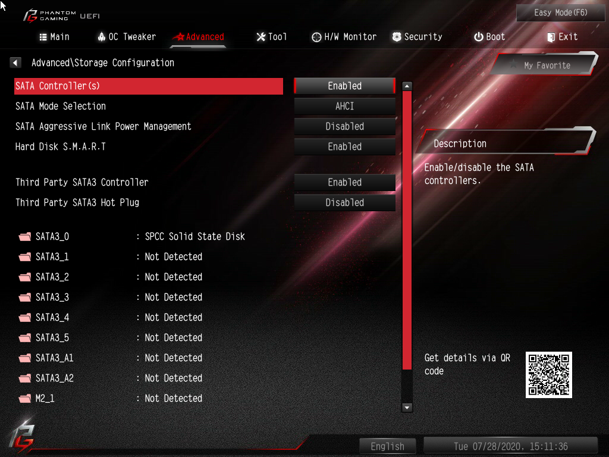Viewport: 609px width, 457px height.
Task: Click the scrollbar down arrow
Action: pyautogui.click(x=407, y=407)
